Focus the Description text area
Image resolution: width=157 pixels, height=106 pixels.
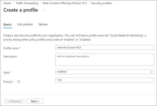[x=105, y=60]
